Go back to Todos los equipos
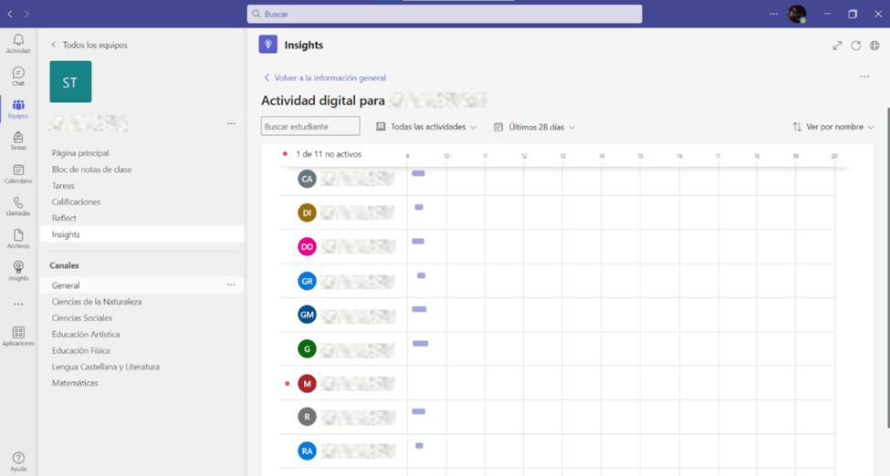Image resolution: width=890 pixels, height=476 pixels. click(89, 45)
